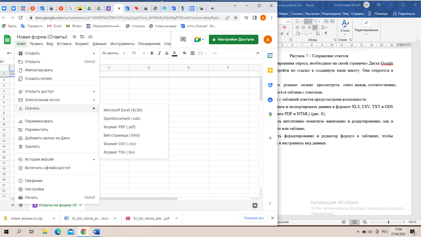
Task: Expand the Создать submenu
Action: [x=57, y=53]
